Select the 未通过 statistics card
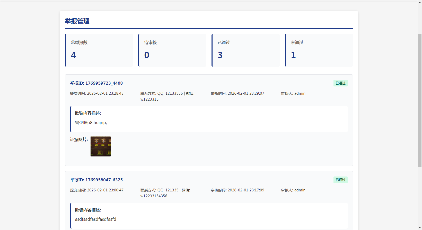422x230 pixels. pos(319,50)
